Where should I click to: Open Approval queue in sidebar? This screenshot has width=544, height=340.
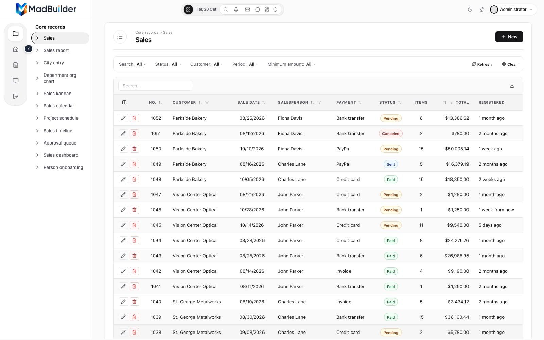click(x=60, y=143)
